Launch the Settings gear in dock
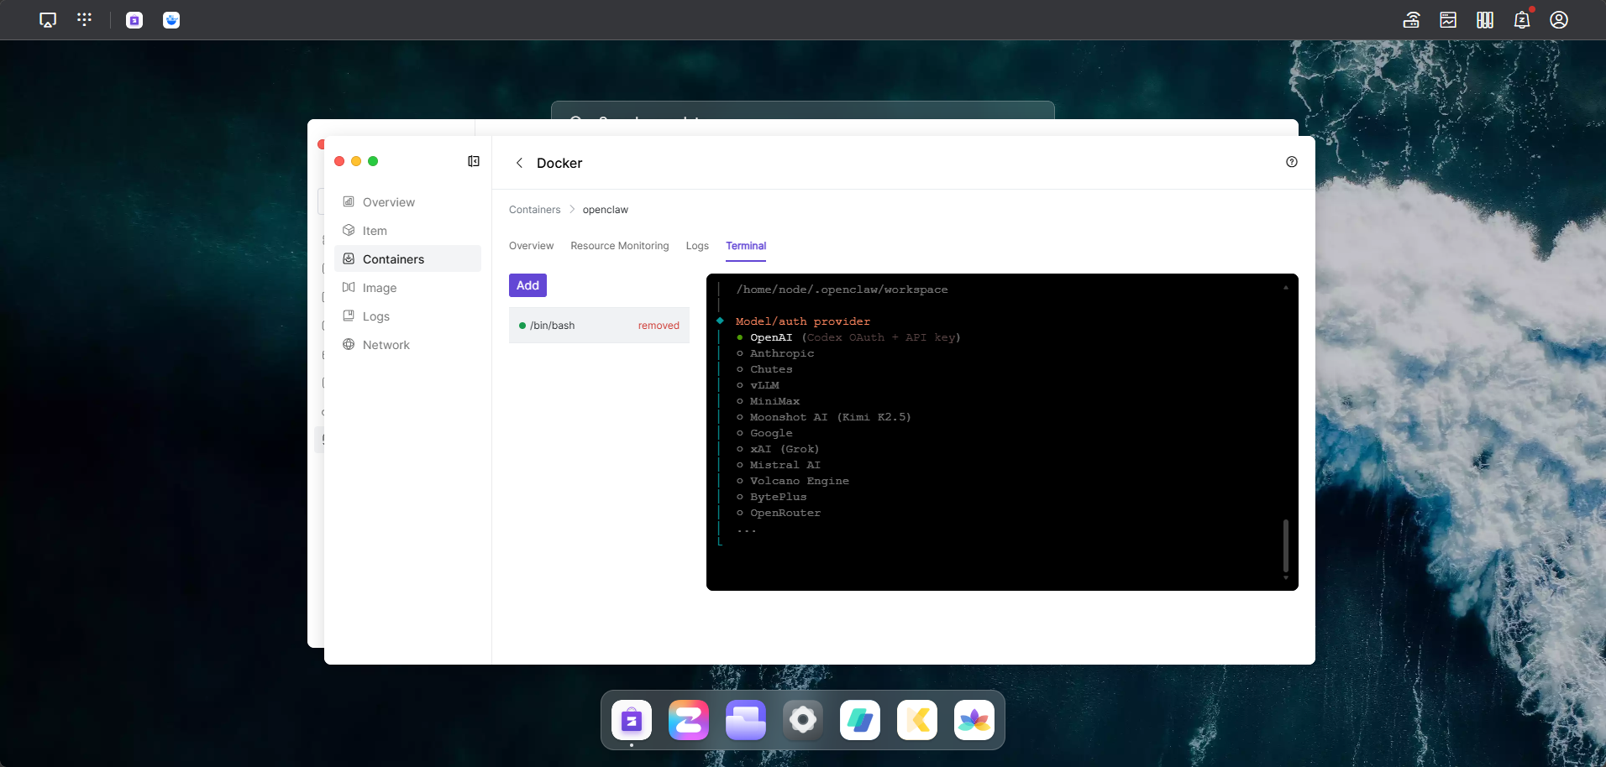 803,720
